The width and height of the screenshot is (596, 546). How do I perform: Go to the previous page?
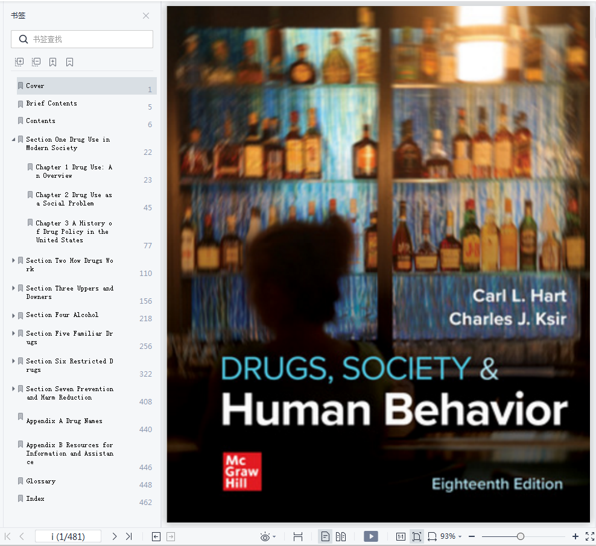(x=22, y=536)
